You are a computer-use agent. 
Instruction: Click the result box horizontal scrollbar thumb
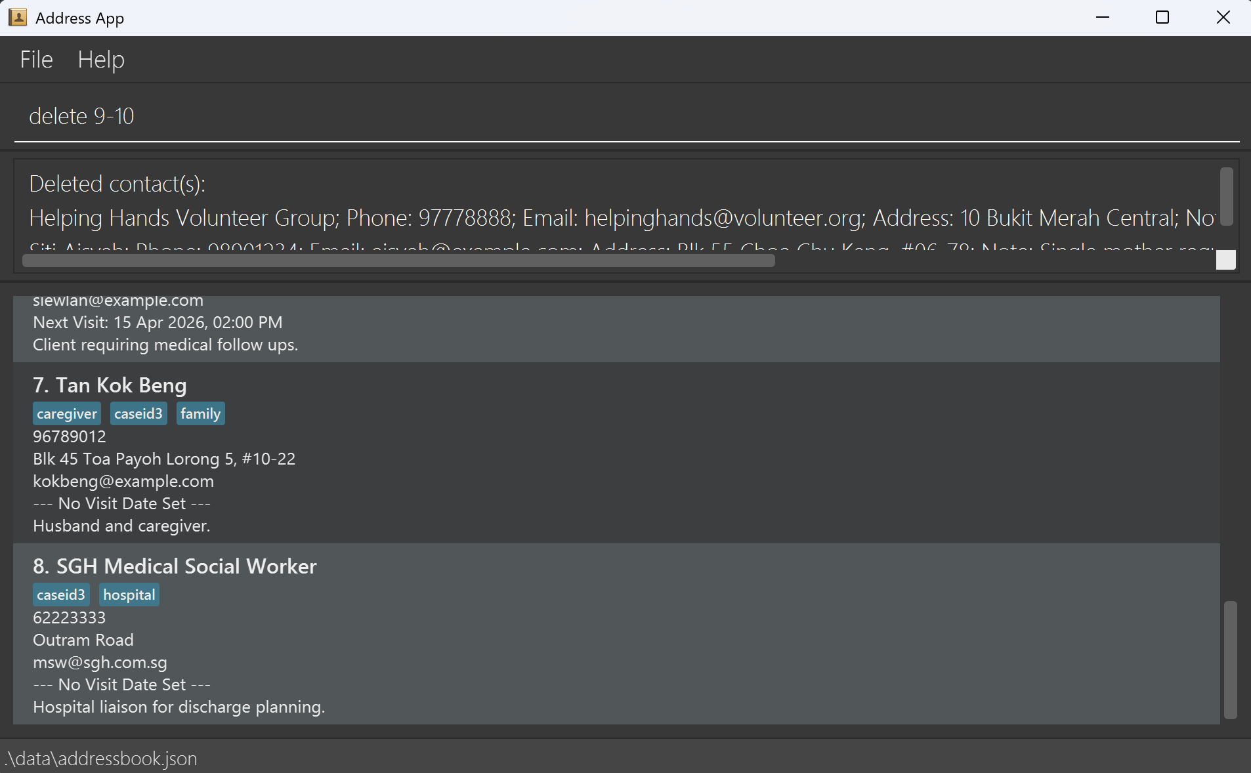(398, 261)
